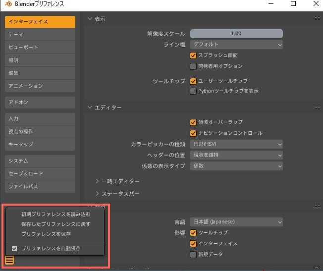
Task: Enable Pythonツールチップを表示 checkbox
Action: click(x=193, y=91)
